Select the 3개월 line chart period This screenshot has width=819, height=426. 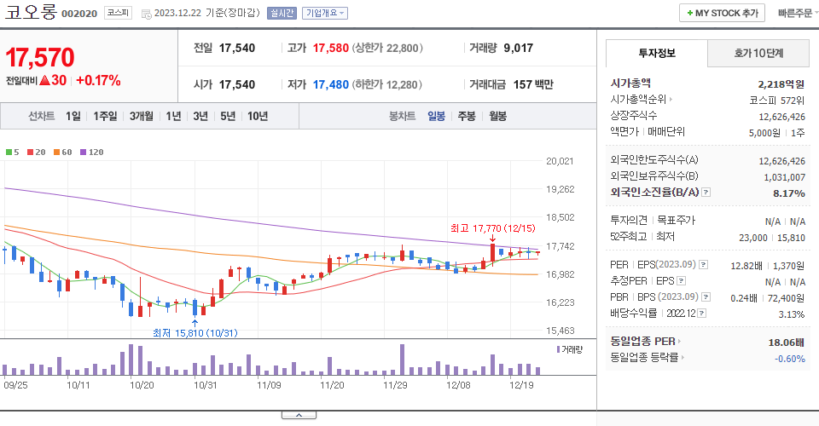tap(141, 116)
